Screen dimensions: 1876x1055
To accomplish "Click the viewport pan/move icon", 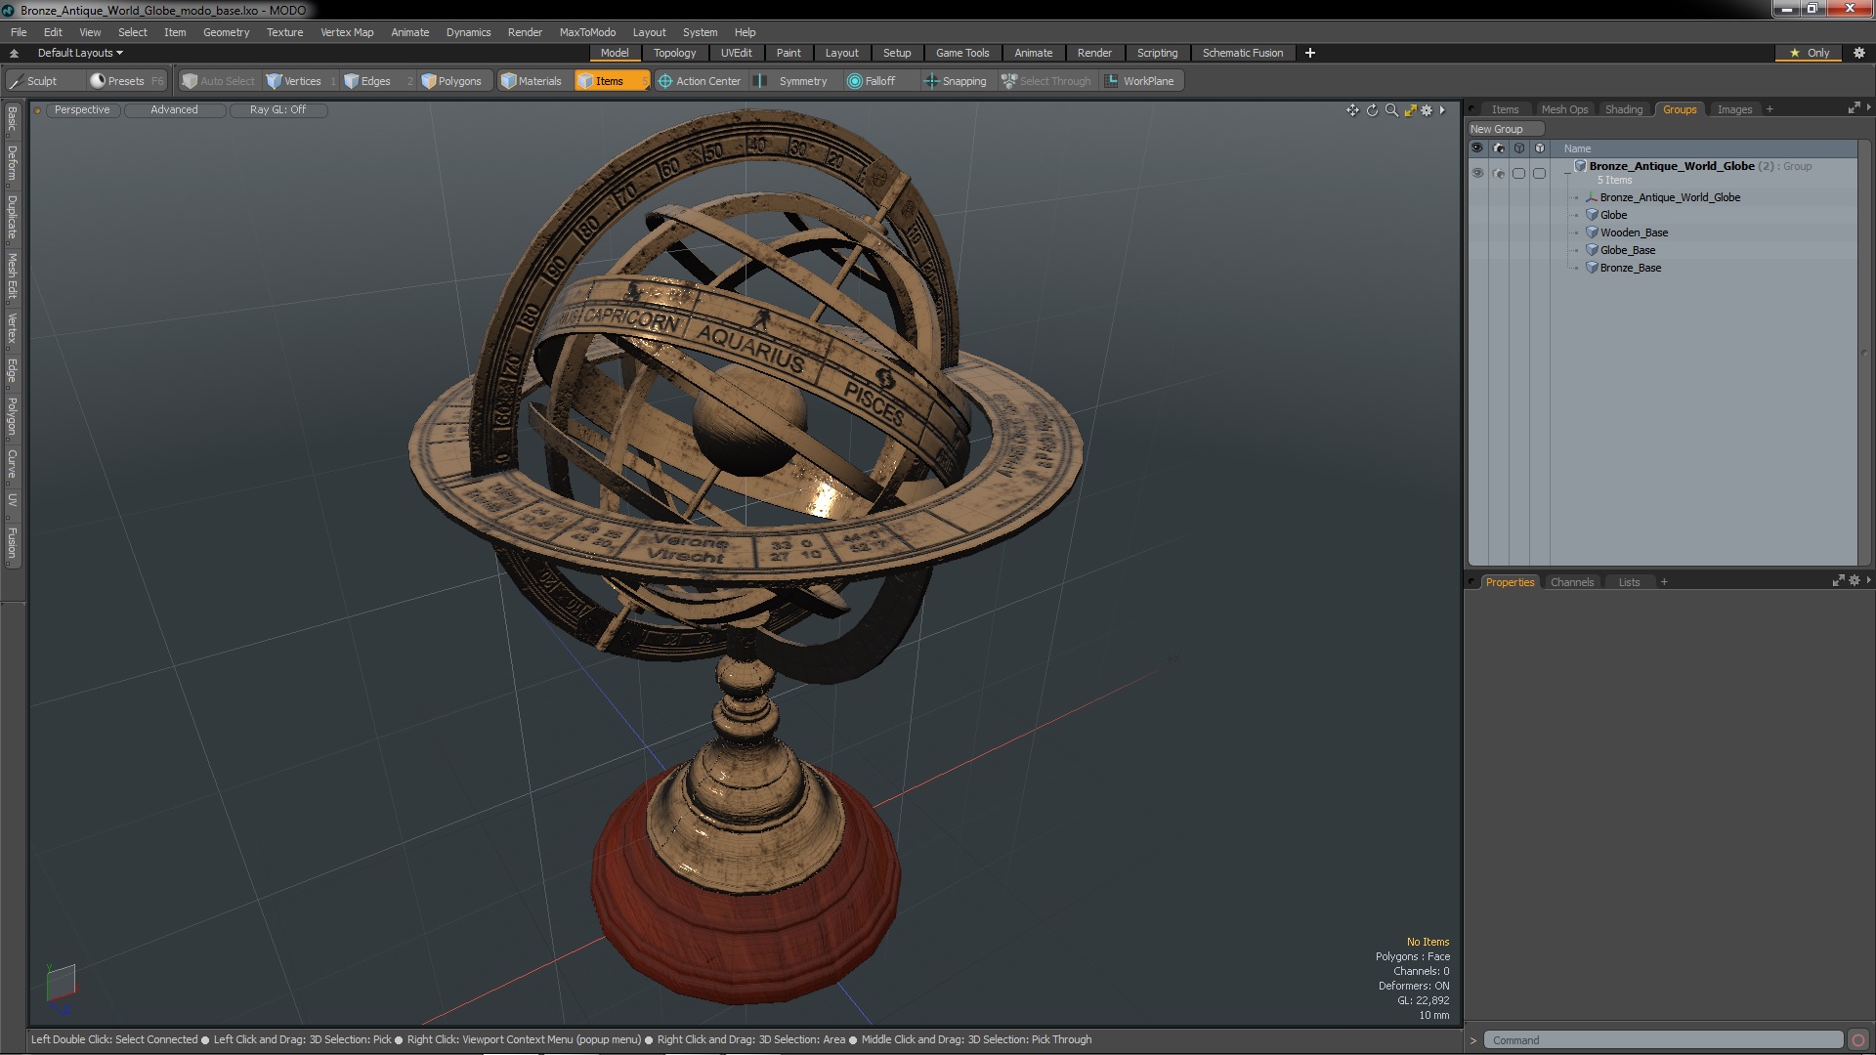I will point(1352,110).
